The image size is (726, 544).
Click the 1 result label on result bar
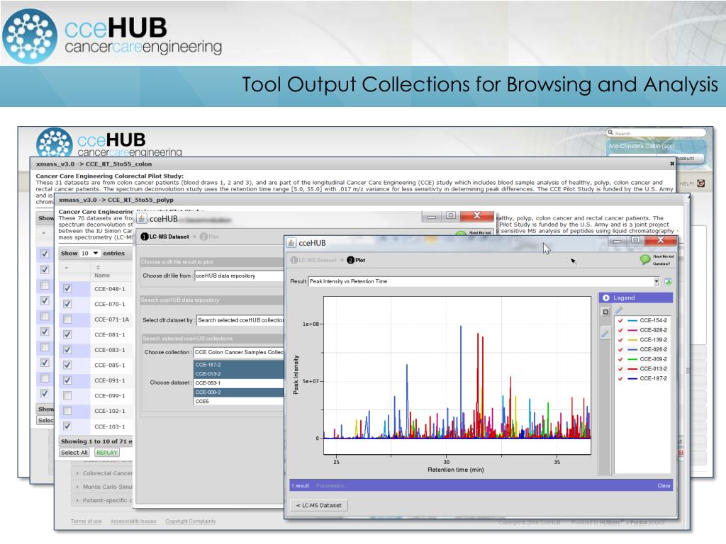point(300,486)
